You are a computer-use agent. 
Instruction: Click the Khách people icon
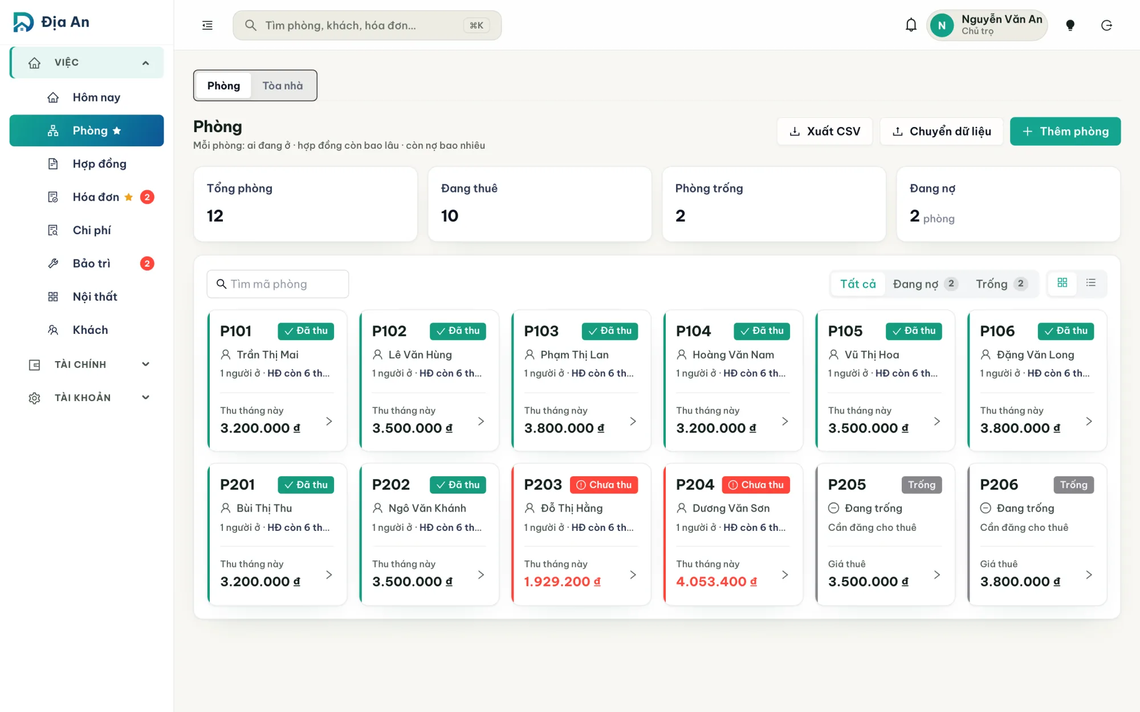[53, 330]
